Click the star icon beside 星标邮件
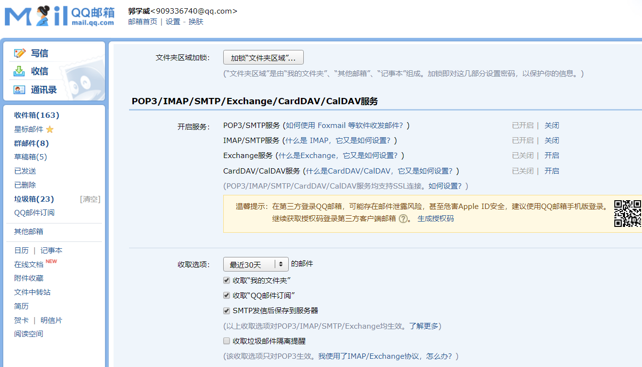 (x=49, y=129)
